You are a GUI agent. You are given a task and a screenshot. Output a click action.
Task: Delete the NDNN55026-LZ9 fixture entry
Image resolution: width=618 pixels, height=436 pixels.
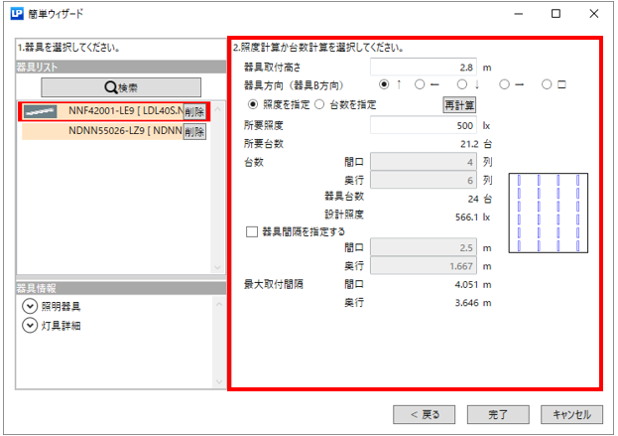tap(194, 131)
